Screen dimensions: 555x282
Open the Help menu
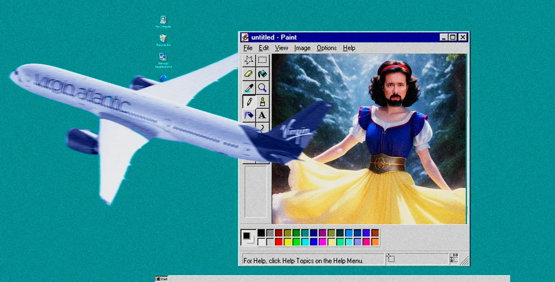[349, 48]
